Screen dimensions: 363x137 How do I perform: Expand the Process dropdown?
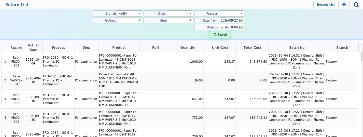(x=231, y=13)
